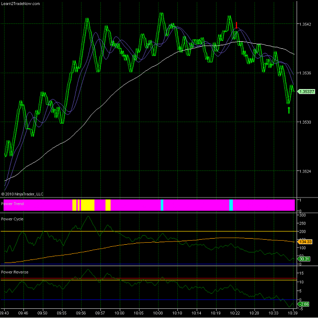Click the Learn2TradeNow.com label
This screenshot has width=318, height=318.
click(x=20, y=4)
